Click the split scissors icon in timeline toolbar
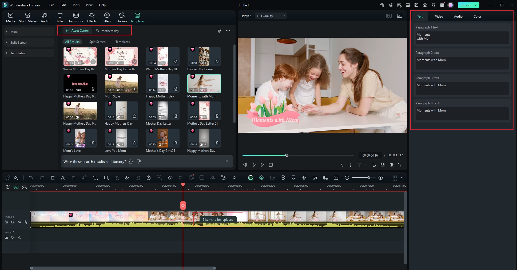 tap(63, 178)
